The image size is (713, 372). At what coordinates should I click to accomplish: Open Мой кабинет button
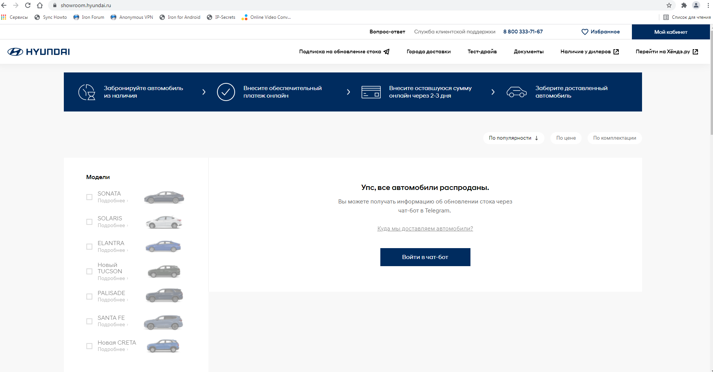tap(671, 32)
